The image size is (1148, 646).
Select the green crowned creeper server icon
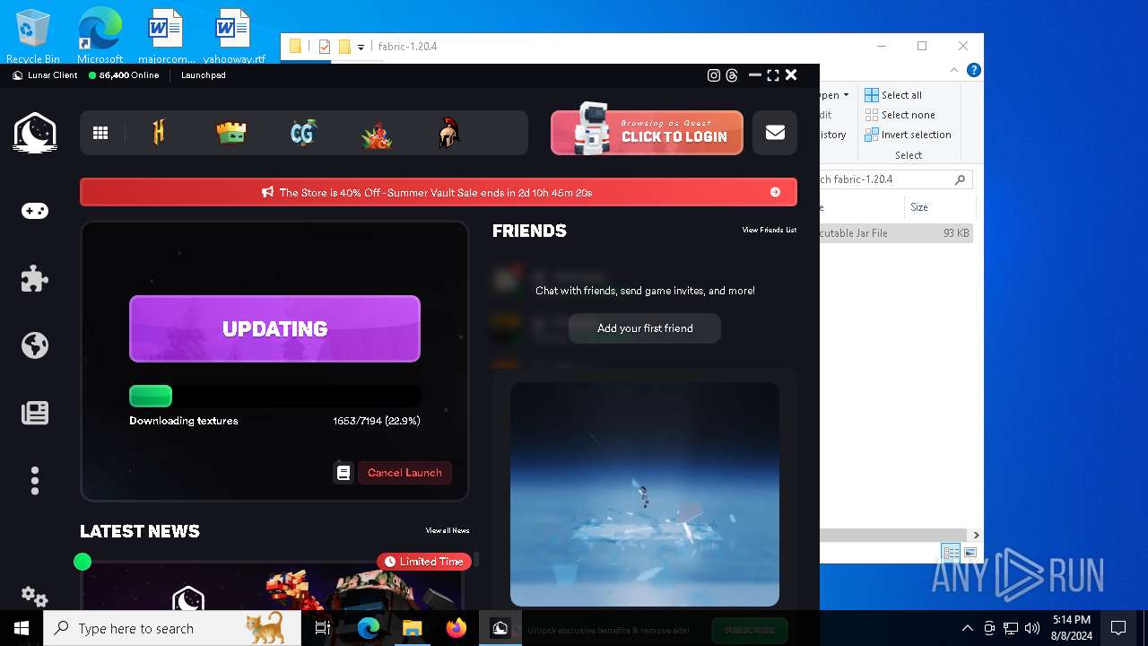231,133
